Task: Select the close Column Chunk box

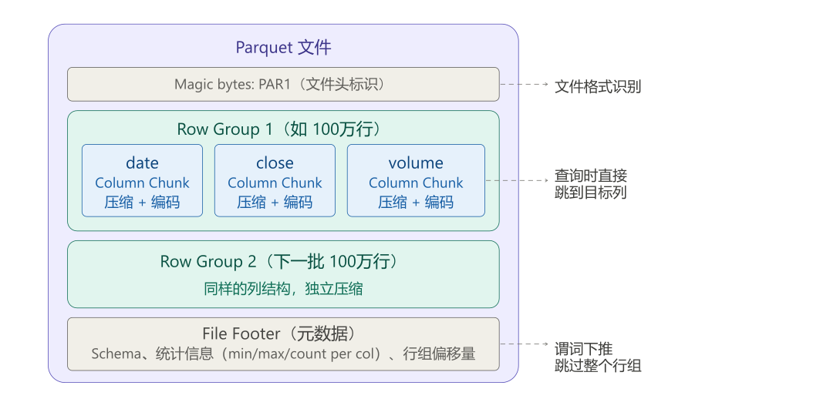Action: pyautogui.click(x=275, y=181)
